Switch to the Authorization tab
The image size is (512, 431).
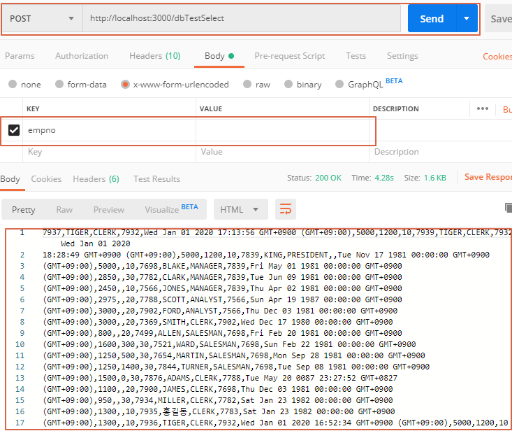point(82,56)
